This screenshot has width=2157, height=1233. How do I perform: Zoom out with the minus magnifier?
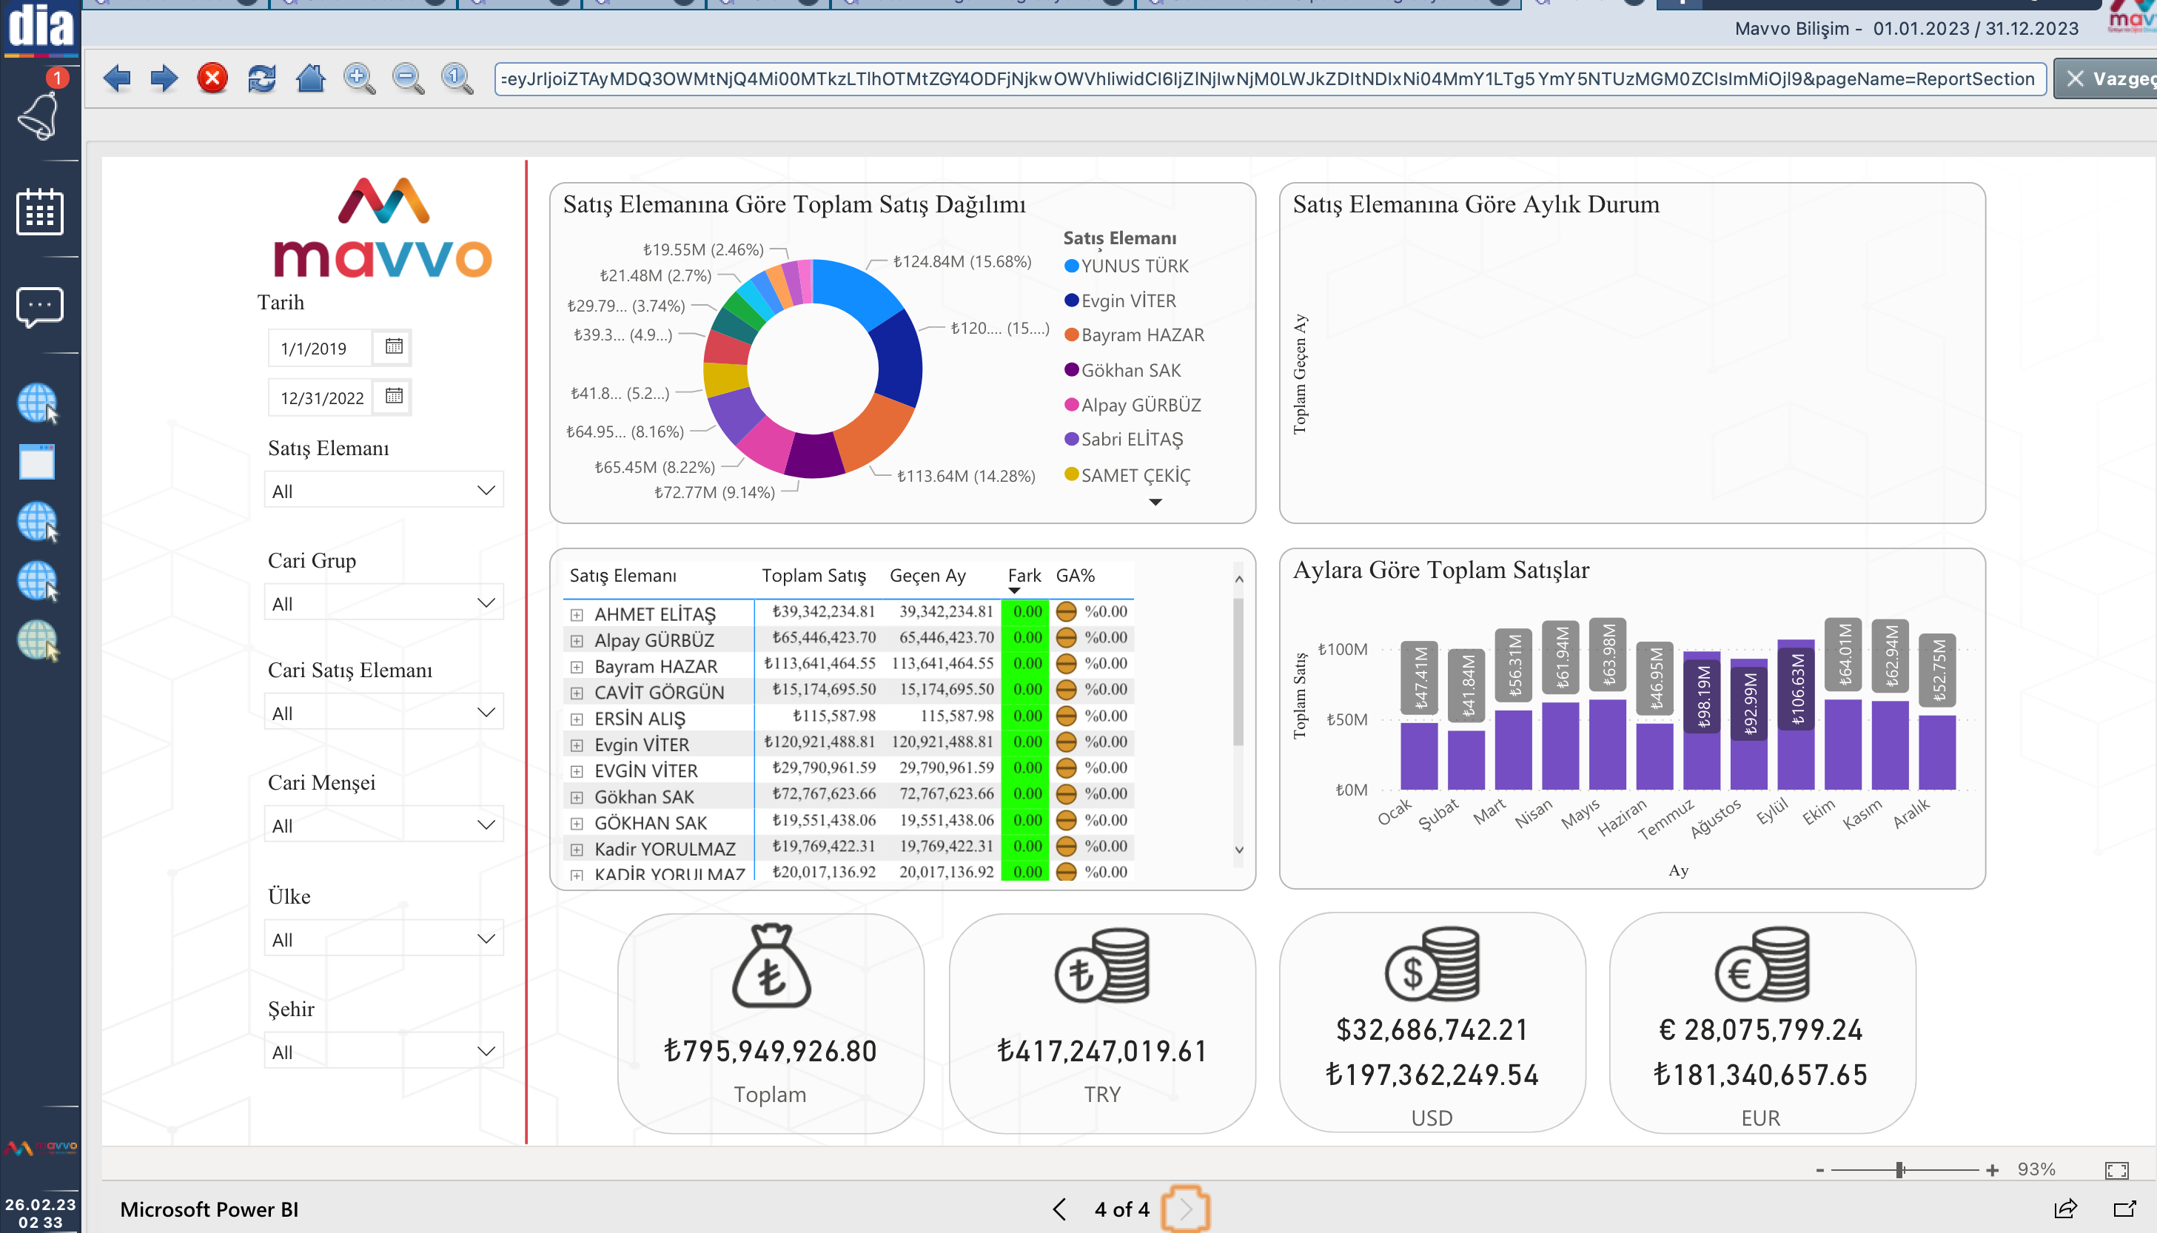[x=408, y=78]
